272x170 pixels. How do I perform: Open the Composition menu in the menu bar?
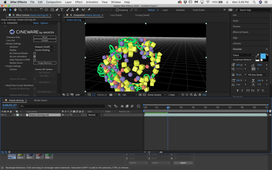pyautogui.click(x=54, y=2)
